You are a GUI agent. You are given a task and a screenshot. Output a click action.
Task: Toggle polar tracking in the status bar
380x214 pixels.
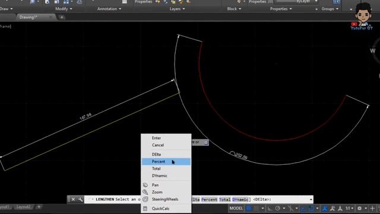pyautogui.click(x=278, y=208)
